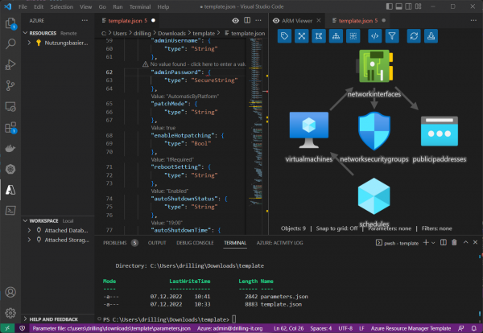Screen dimensions: 483x333
Task: Open the Explorer view in activity bar
Action: (10, 23)
